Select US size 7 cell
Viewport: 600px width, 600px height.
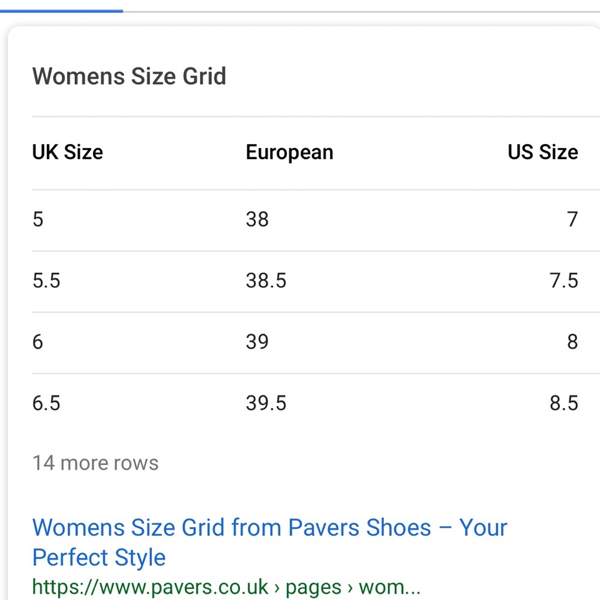(572, 219)
